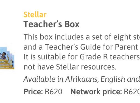The height and width of the screenshot is (103, 140).
Task: Click the word set in first line
Action: [x=97, y=37]
